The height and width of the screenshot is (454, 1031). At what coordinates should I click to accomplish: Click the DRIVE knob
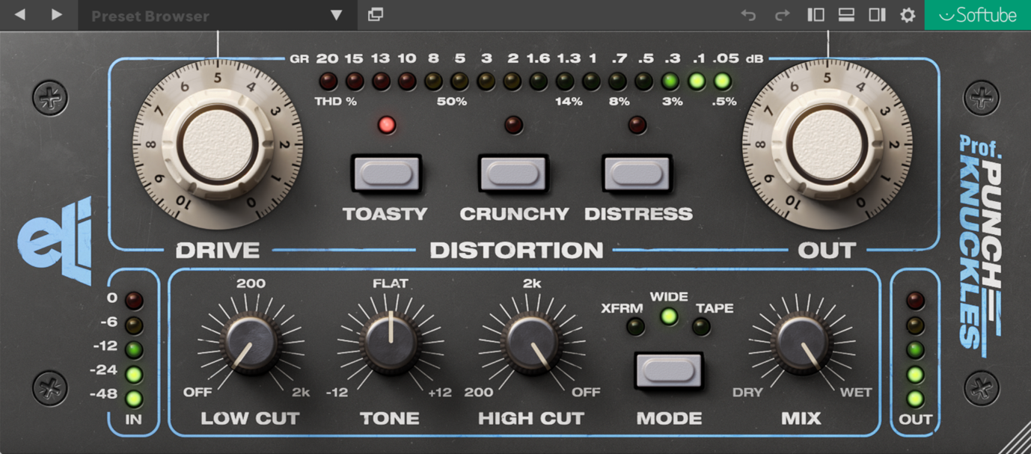pos(218,145)
